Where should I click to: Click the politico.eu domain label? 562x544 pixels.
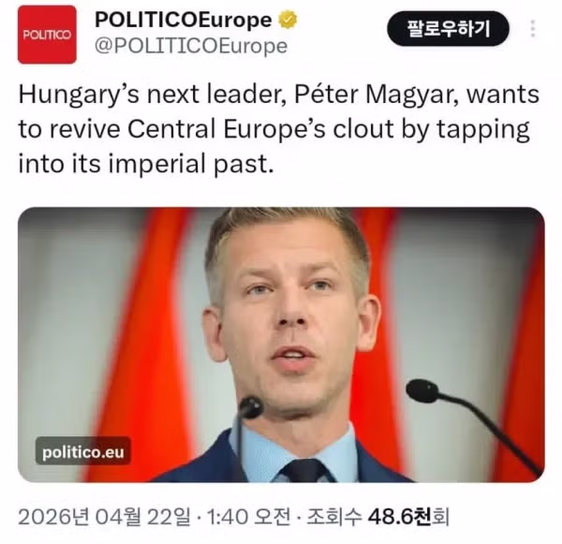83,452
